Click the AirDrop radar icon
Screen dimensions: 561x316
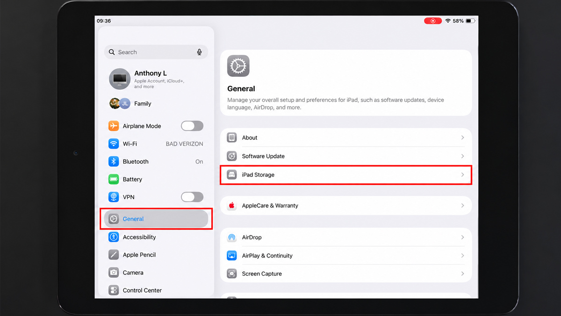(232, 237)
